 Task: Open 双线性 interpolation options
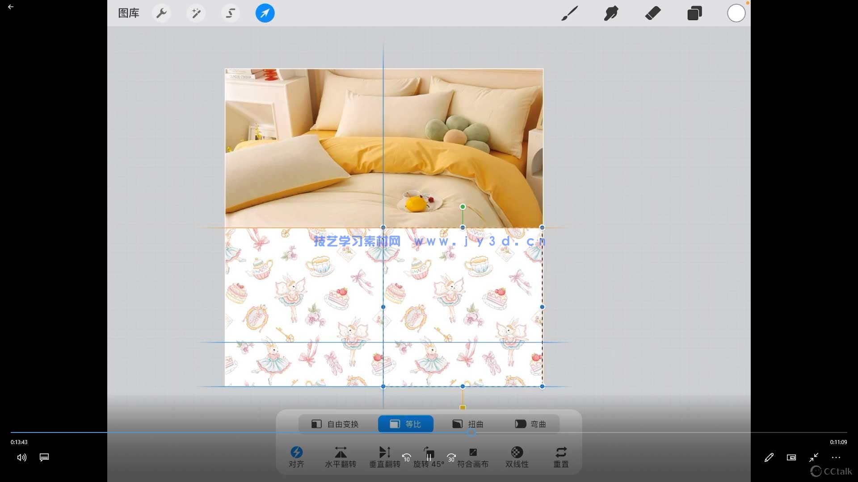(x=517, y=457)
